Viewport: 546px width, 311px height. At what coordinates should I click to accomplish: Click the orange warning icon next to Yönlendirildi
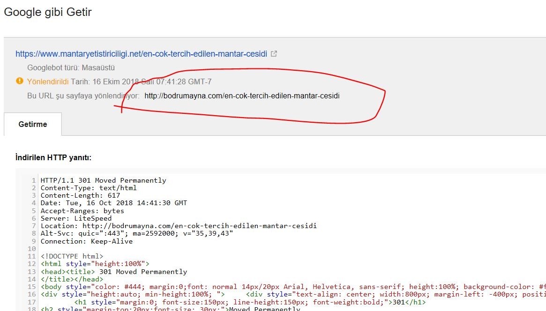tap(20, 81)
